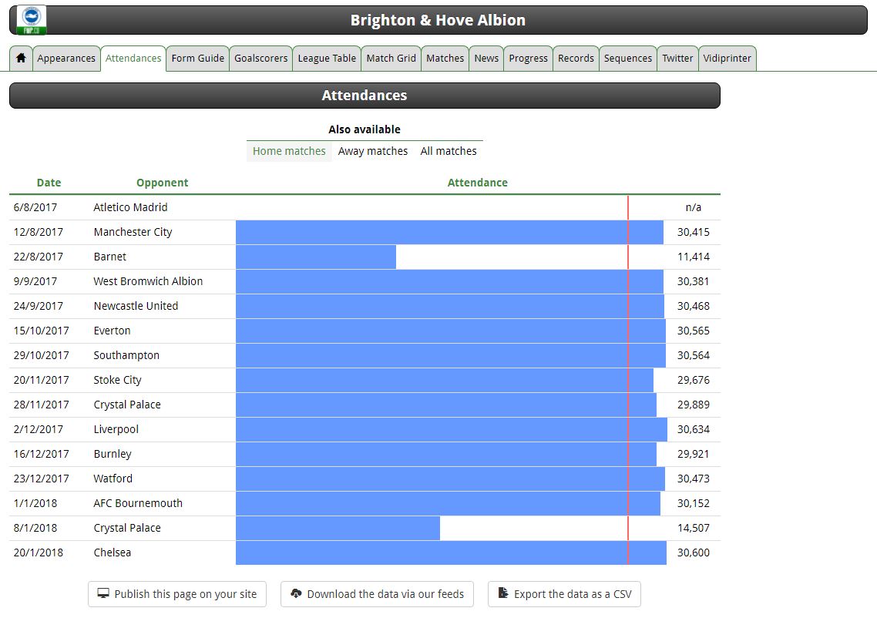The height and width of the screenshot is (618, 877).
Task: Click the Newcastle United opponent name
Action: point(136,305)
